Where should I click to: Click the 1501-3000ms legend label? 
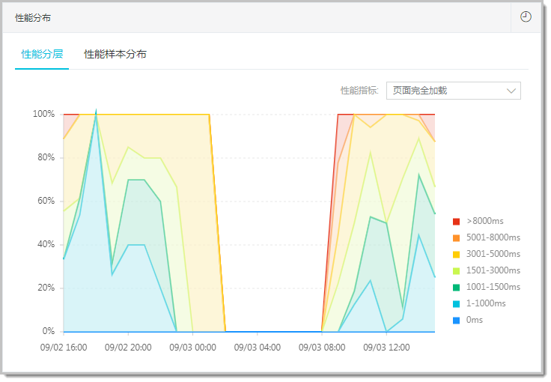[x=493, y=270]
